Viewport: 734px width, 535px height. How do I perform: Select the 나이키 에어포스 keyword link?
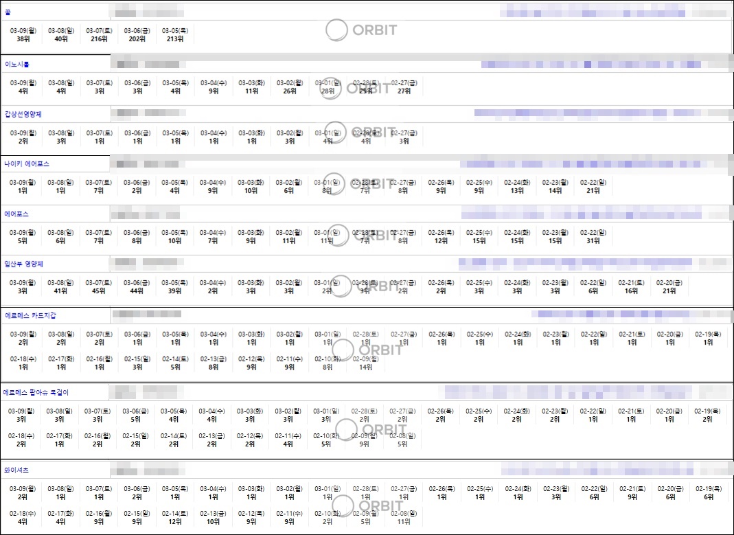[27, 165]
